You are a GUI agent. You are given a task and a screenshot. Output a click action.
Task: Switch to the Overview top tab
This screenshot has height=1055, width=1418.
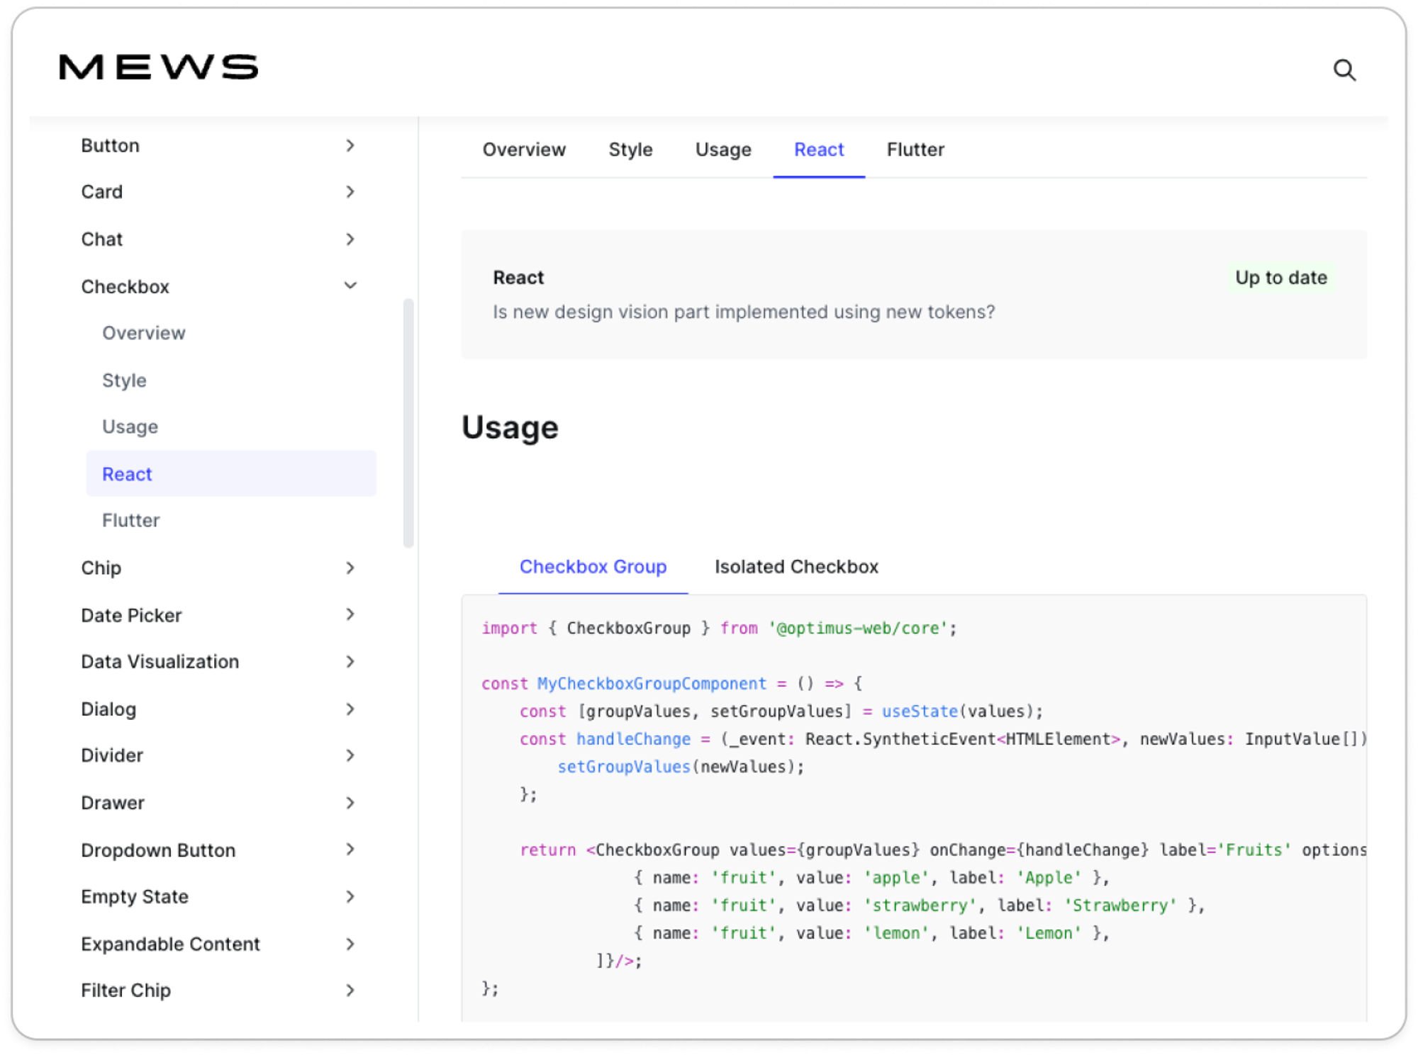[524, 149]
